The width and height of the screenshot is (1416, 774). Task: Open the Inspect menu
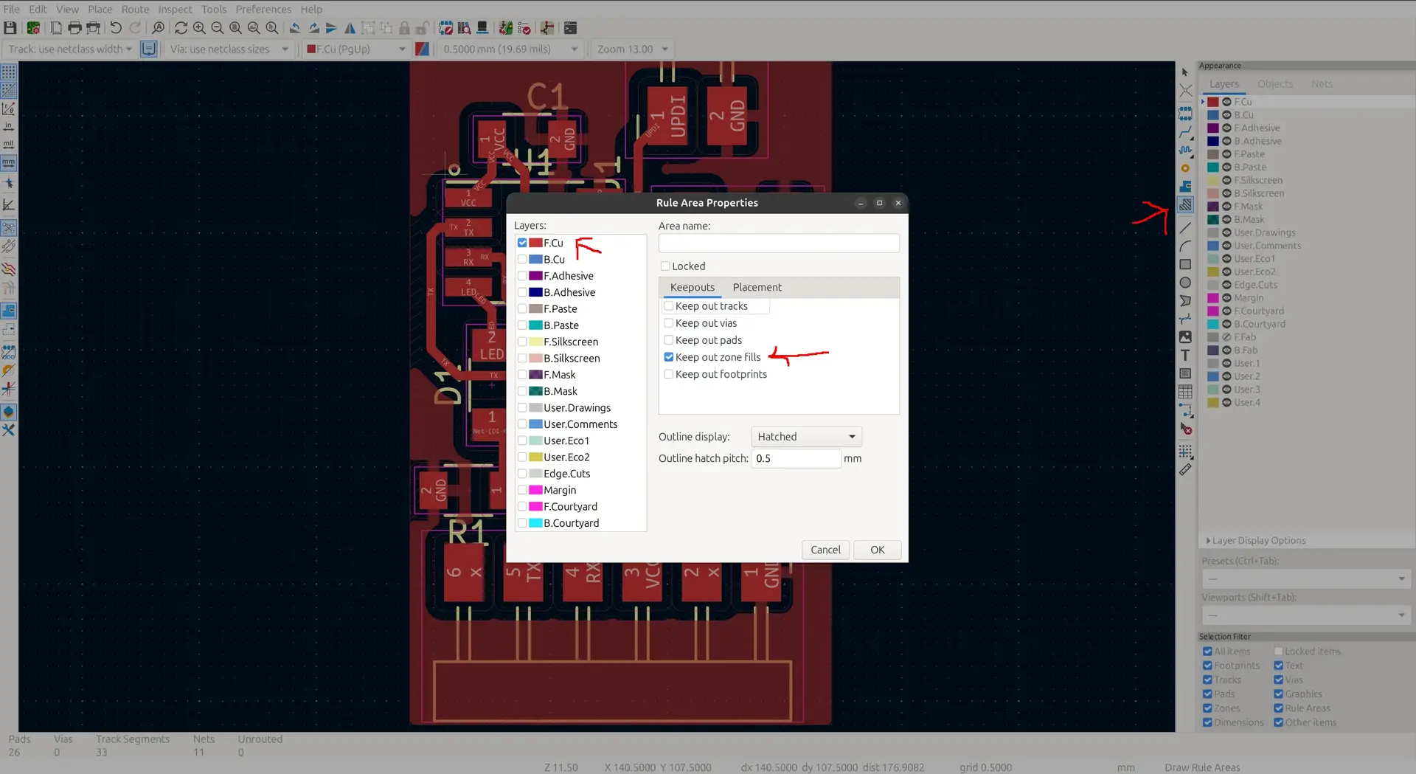[x=175, y=9]
